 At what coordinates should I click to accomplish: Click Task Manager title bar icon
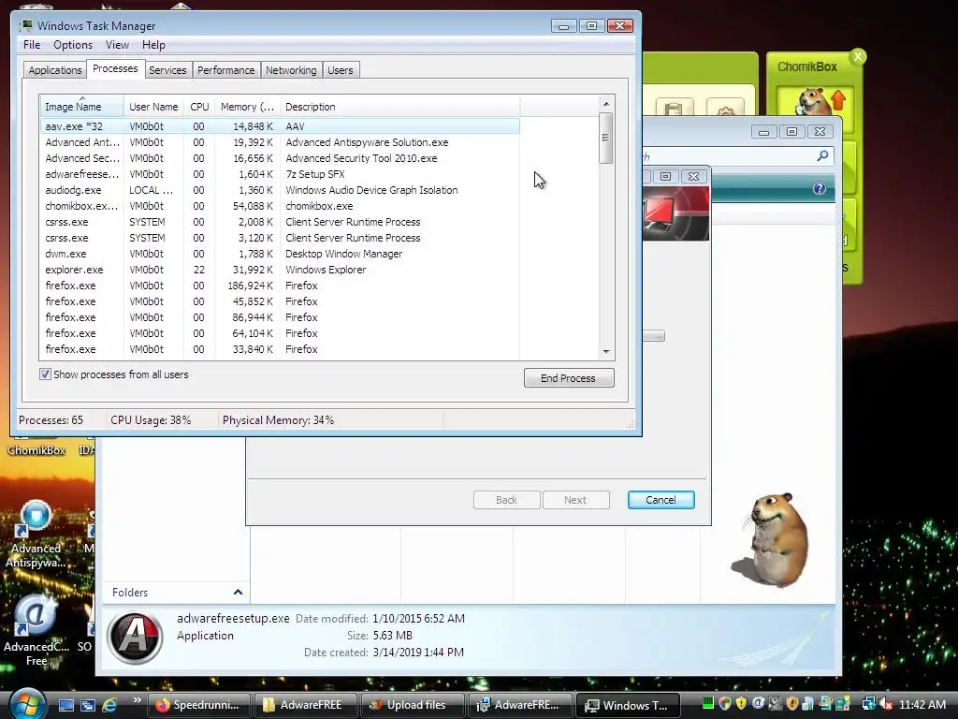click(26, 25)
